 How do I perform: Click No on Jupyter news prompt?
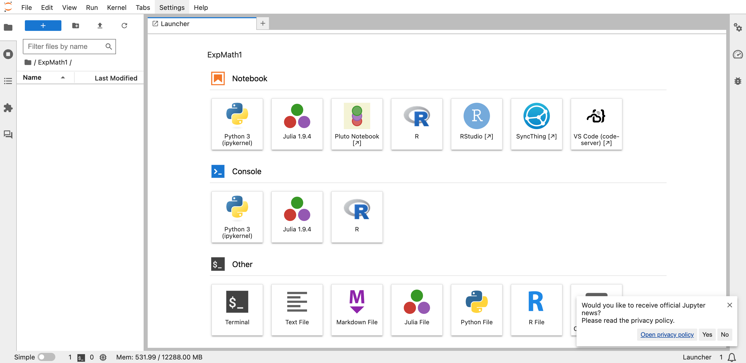tap(724, 334)
